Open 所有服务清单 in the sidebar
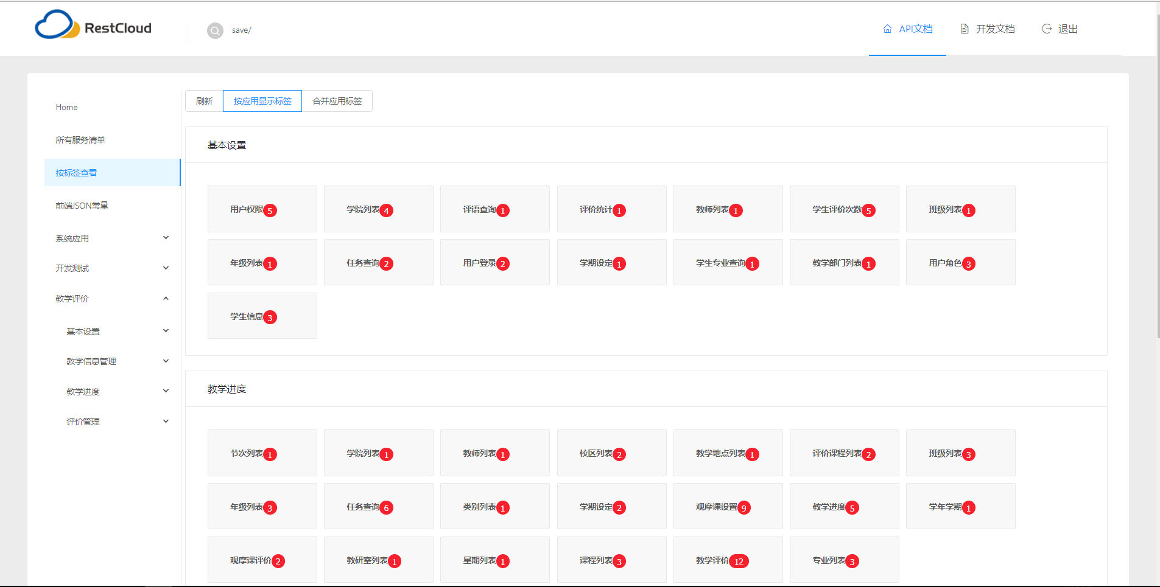 (113, 140)
